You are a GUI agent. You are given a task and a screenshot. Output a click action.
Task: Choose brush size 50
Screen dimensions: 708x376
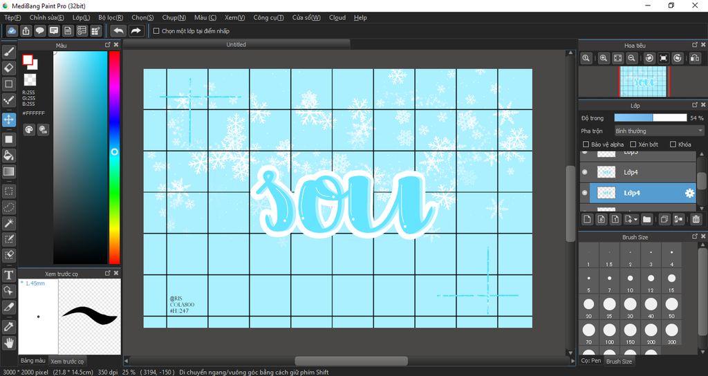pyautogui.click(x=671, y=308)
